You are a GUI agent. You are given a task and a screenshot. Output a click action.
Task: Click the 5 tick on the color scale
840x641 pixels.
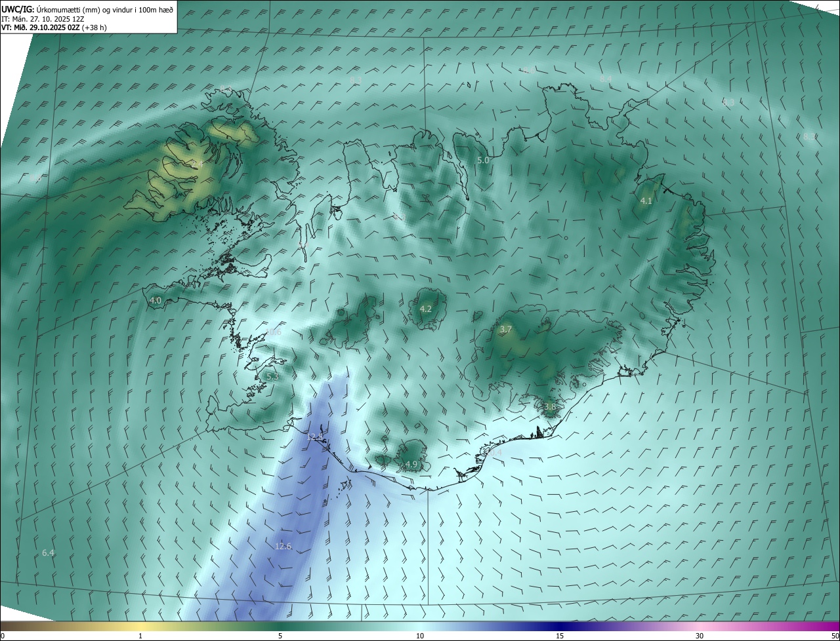(x=280, y=636)
